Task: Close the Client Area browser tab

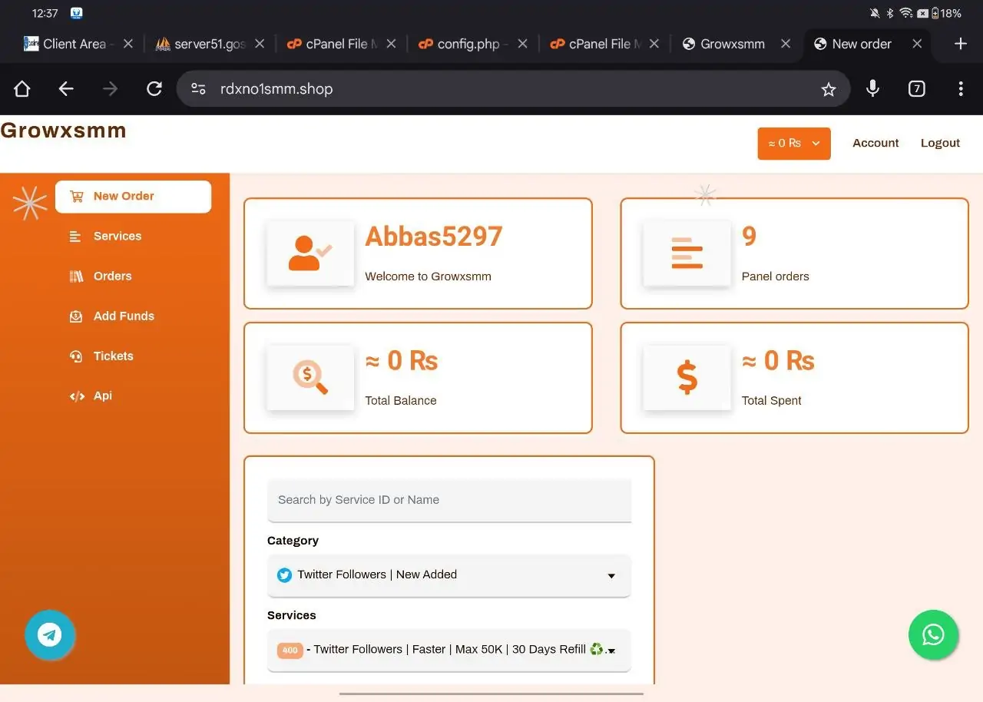Action: tap(128, 44)
